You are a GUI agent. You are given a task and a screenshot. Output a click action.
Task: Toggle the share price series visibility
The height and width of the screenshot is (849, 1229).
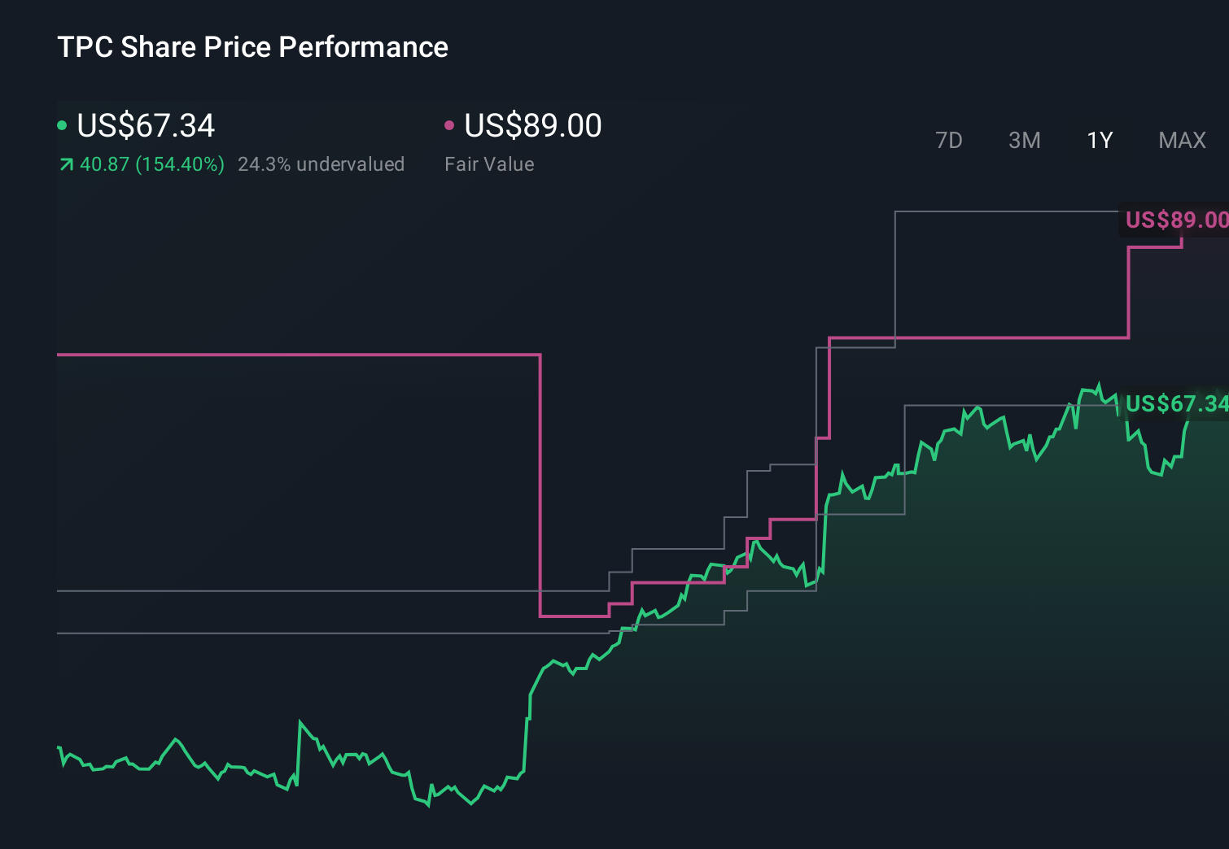pos(145,126)
